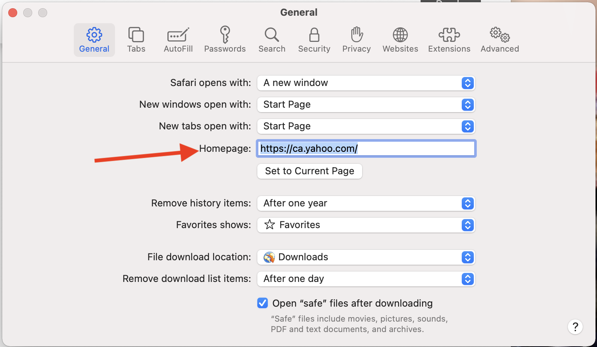The image size is (597, 347).
Task: Click the Downloads folder icon
Action: (x=269, y=257)
